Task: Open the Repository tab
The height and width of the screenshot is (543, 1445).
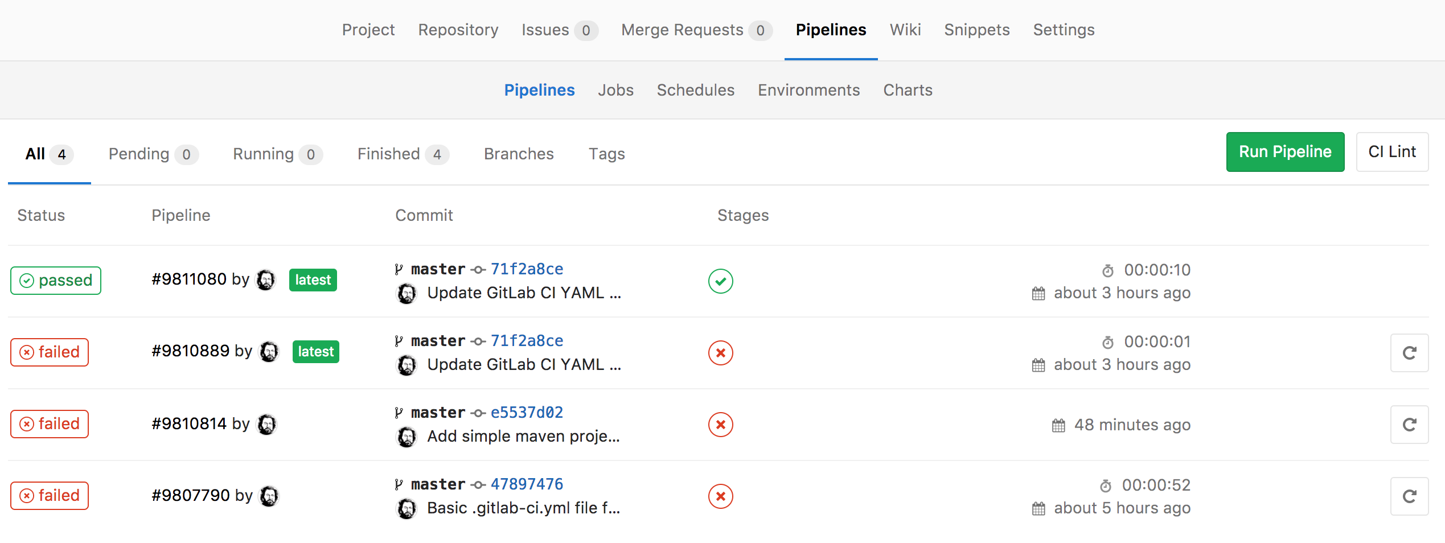Action: coord(458,30)
